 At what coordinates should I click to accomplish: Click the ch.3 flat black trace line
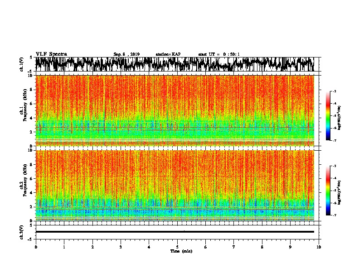click(x=175, y=232)
